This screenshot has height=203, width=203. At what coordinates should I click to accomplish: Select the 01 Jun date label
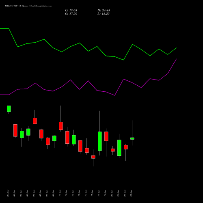pos(15,193)
